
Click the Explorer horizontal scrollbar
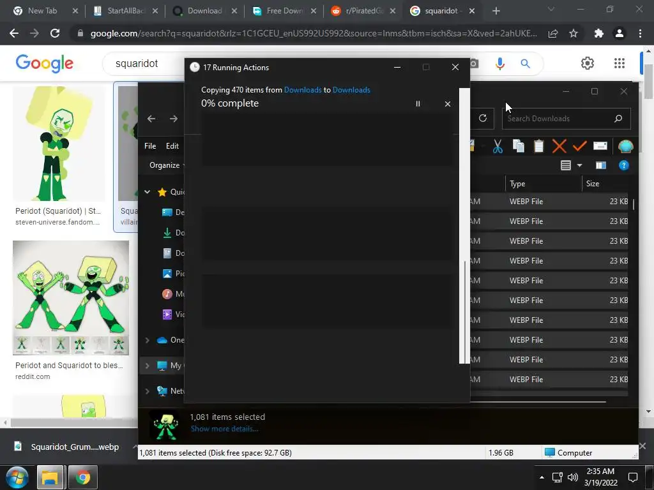coord(538,402)
